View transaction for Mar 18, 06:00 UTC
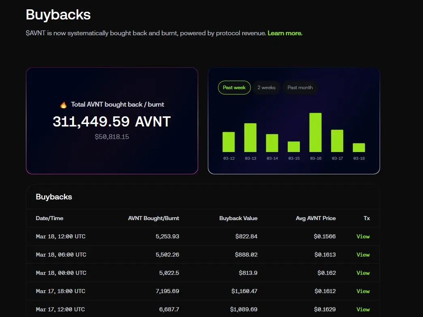The width and height of the screenshot is (423, 317). pyautogui.click(x=363, y=255)
